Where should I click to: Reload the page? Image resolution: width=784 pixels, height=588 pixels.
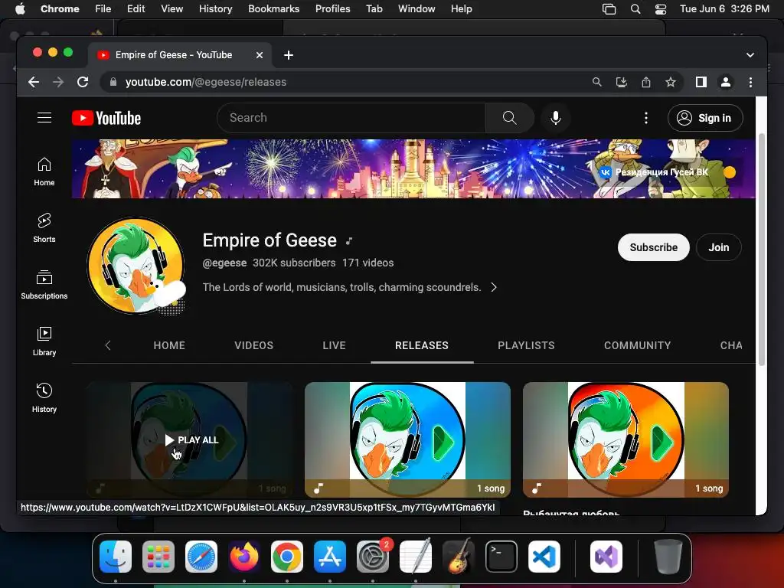tap(83, 82)
